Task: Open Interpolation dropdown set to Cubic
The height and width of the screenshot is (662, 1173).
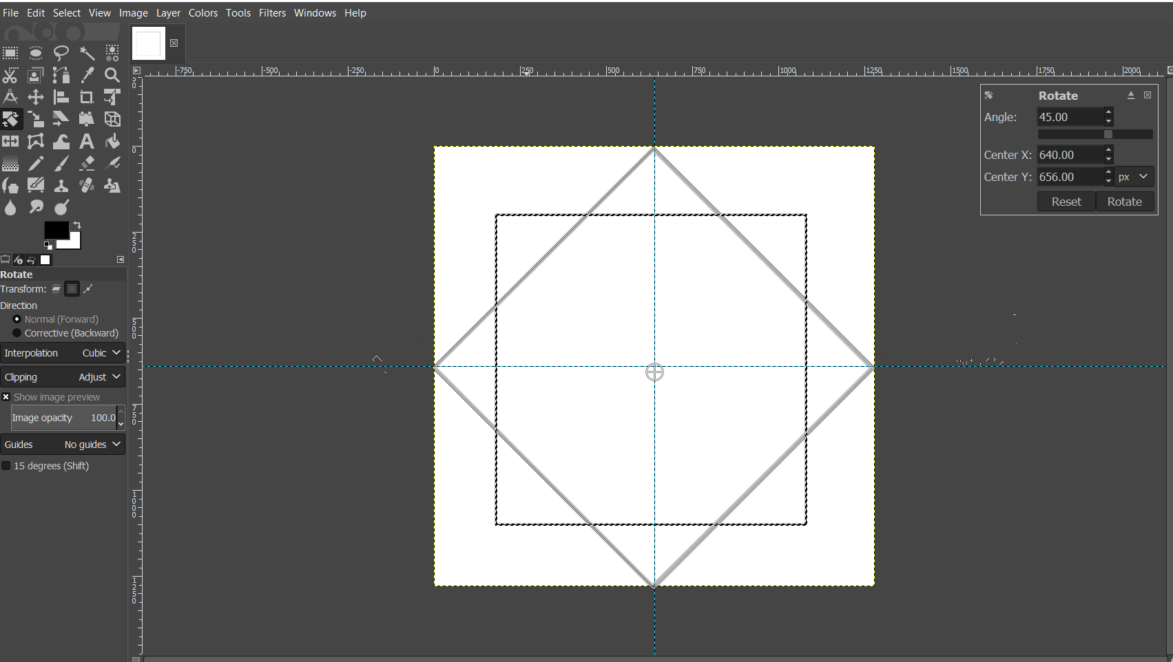Action: pyautogui.click(x=63, y=353)
